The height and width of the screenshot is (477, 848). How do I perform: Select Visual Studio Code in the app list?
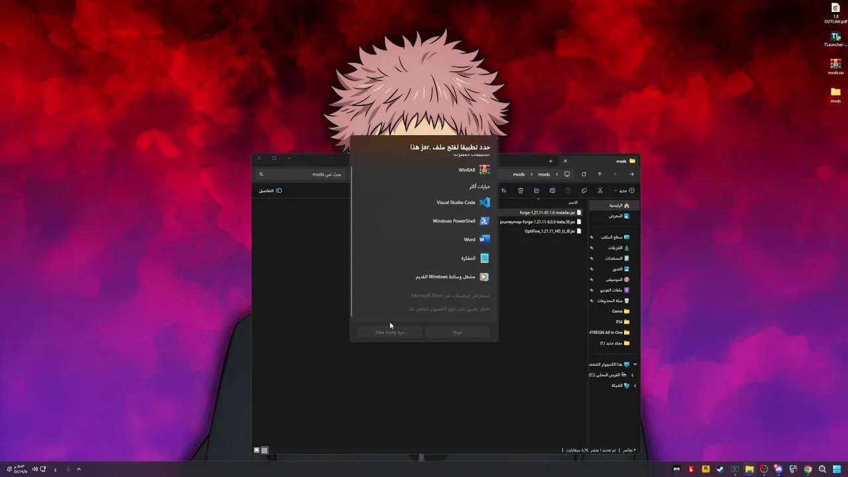click(424, 202)
